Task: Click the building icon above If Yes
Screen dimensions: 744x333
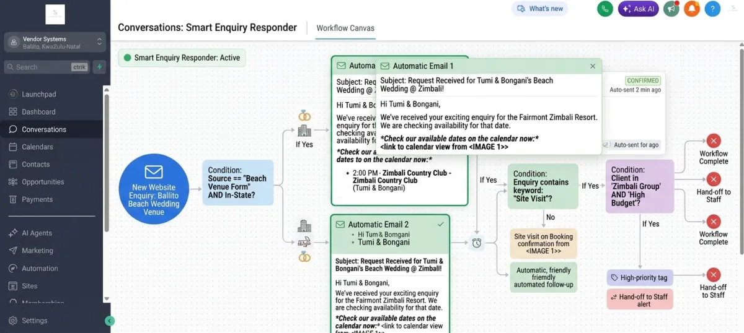Action: [x=304, y=131]
